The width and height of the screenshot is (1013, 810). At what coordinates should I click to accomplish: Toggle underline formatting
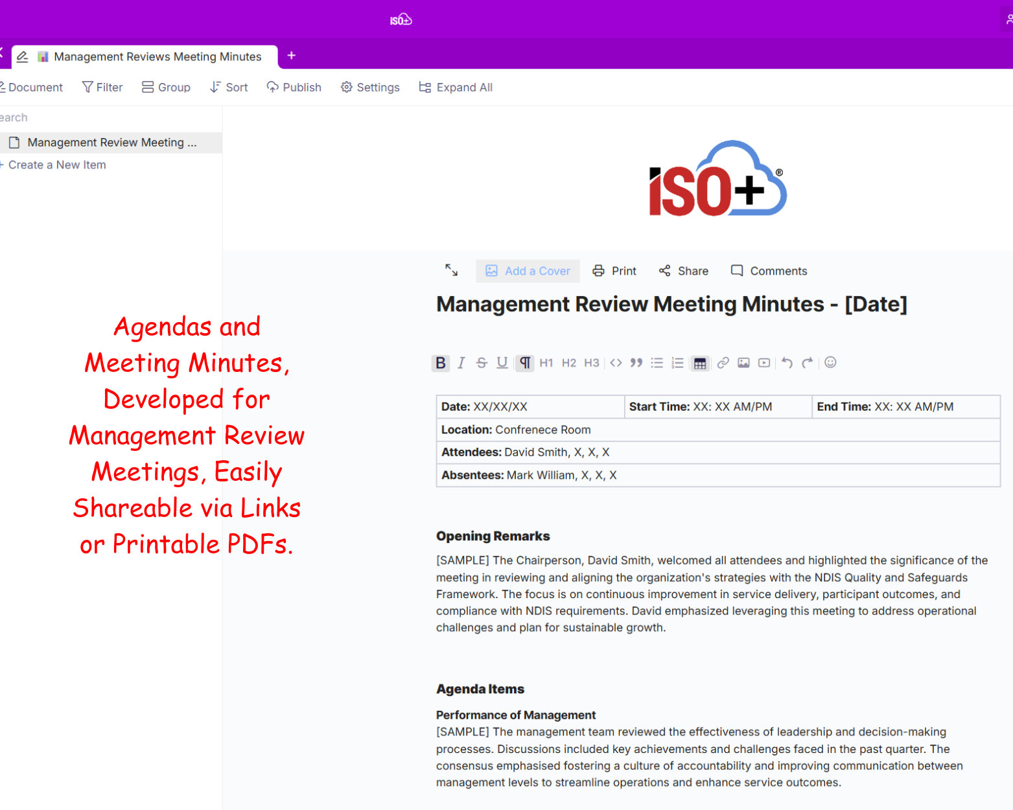tap(502, 363)
